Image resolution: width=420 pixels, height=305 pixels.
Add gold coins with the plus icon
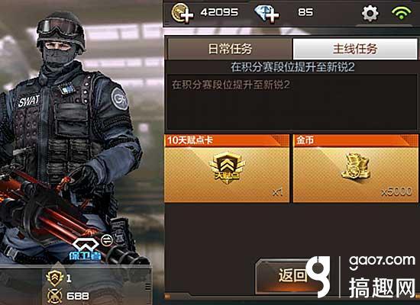click(x=183, y=12)
